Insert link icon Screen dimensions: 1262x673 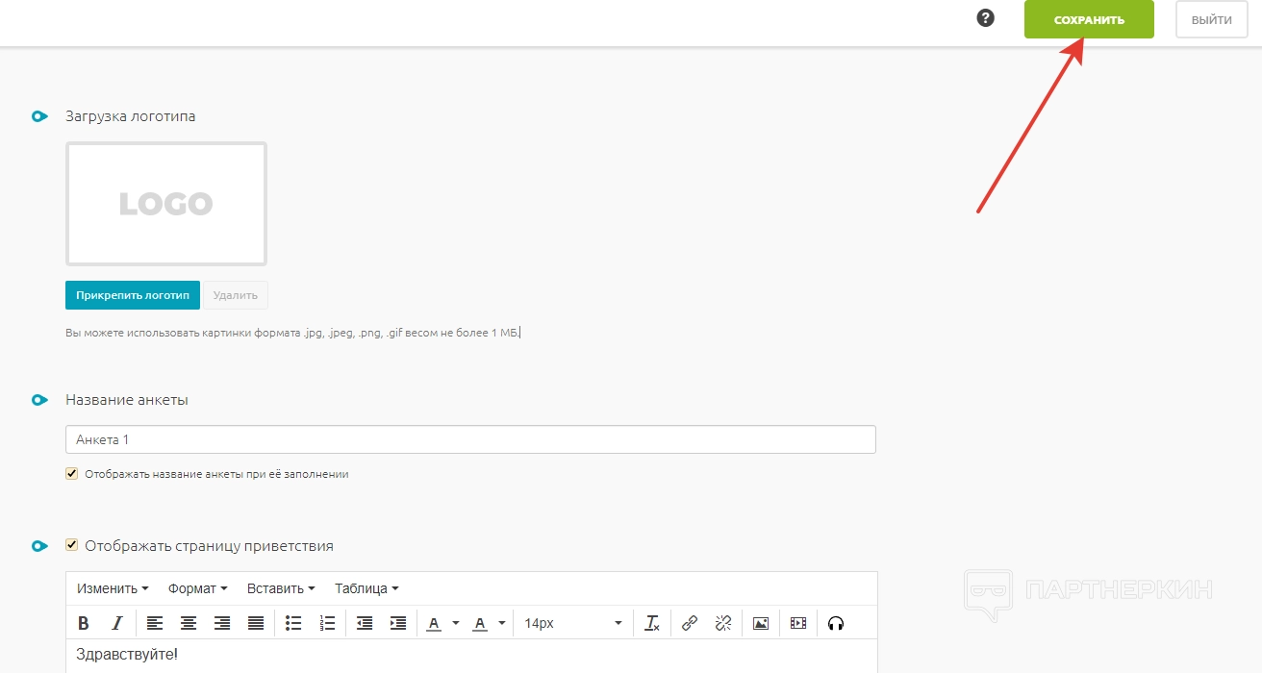(x=690, y=623)
